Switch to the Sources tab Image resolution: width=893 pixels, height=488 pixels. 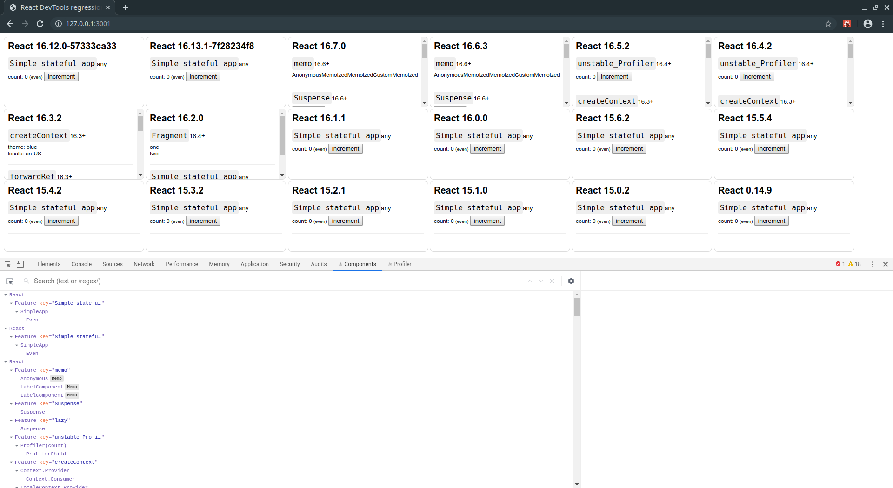coord(113,264)
